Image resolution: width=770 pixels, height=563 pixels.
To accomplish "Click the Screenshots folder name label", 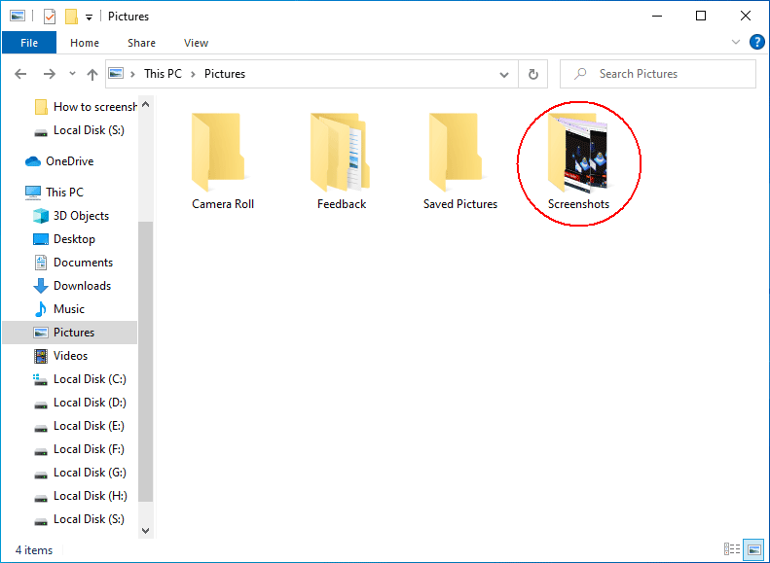I will (578, 204).
